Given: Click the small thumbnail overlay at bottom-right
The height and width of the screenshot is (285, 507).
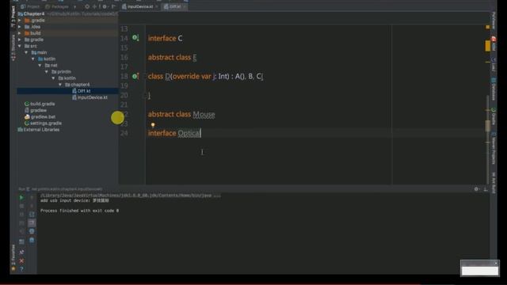Looking at the screenshot, I should (480, 268).
